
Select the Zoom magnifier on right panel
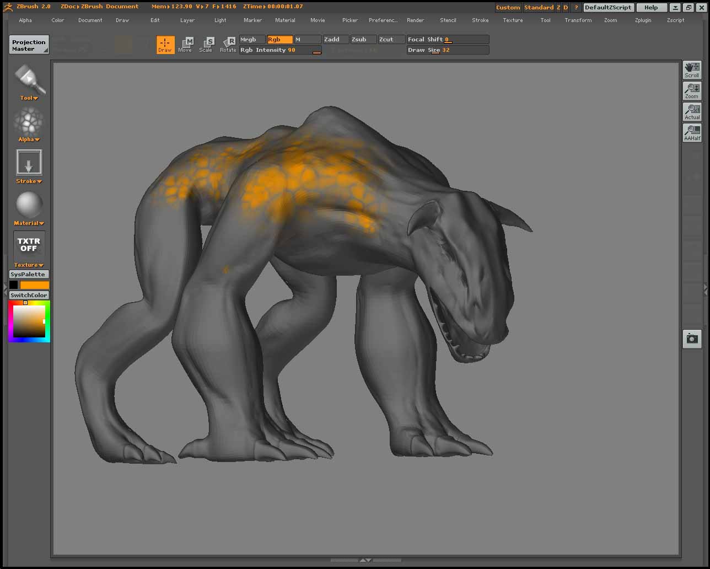pos(692,90)
